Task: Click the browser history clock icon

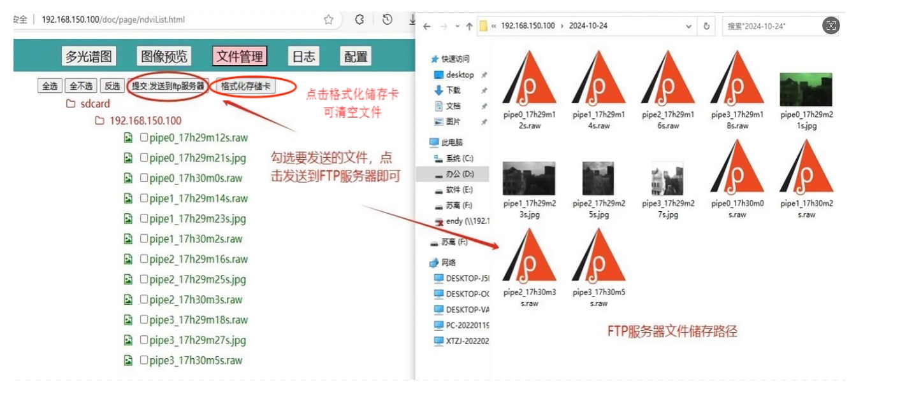Action: pyautogui.click(x=387, y=20)
